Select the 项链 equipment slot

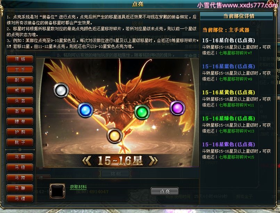(20, 59)
